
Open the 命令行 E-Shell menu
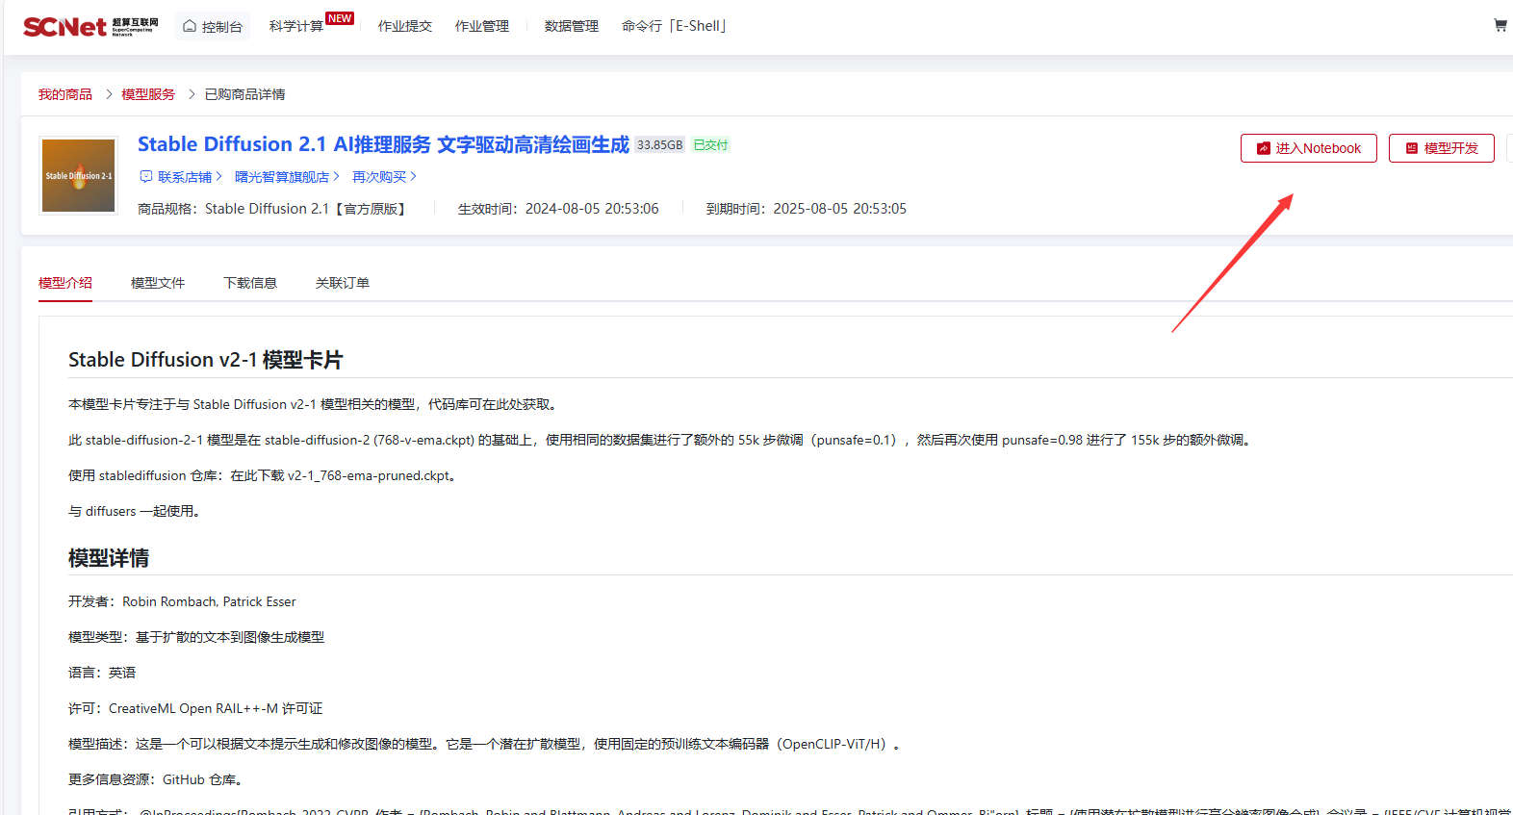pyautogui.click(x=674, y=26)
